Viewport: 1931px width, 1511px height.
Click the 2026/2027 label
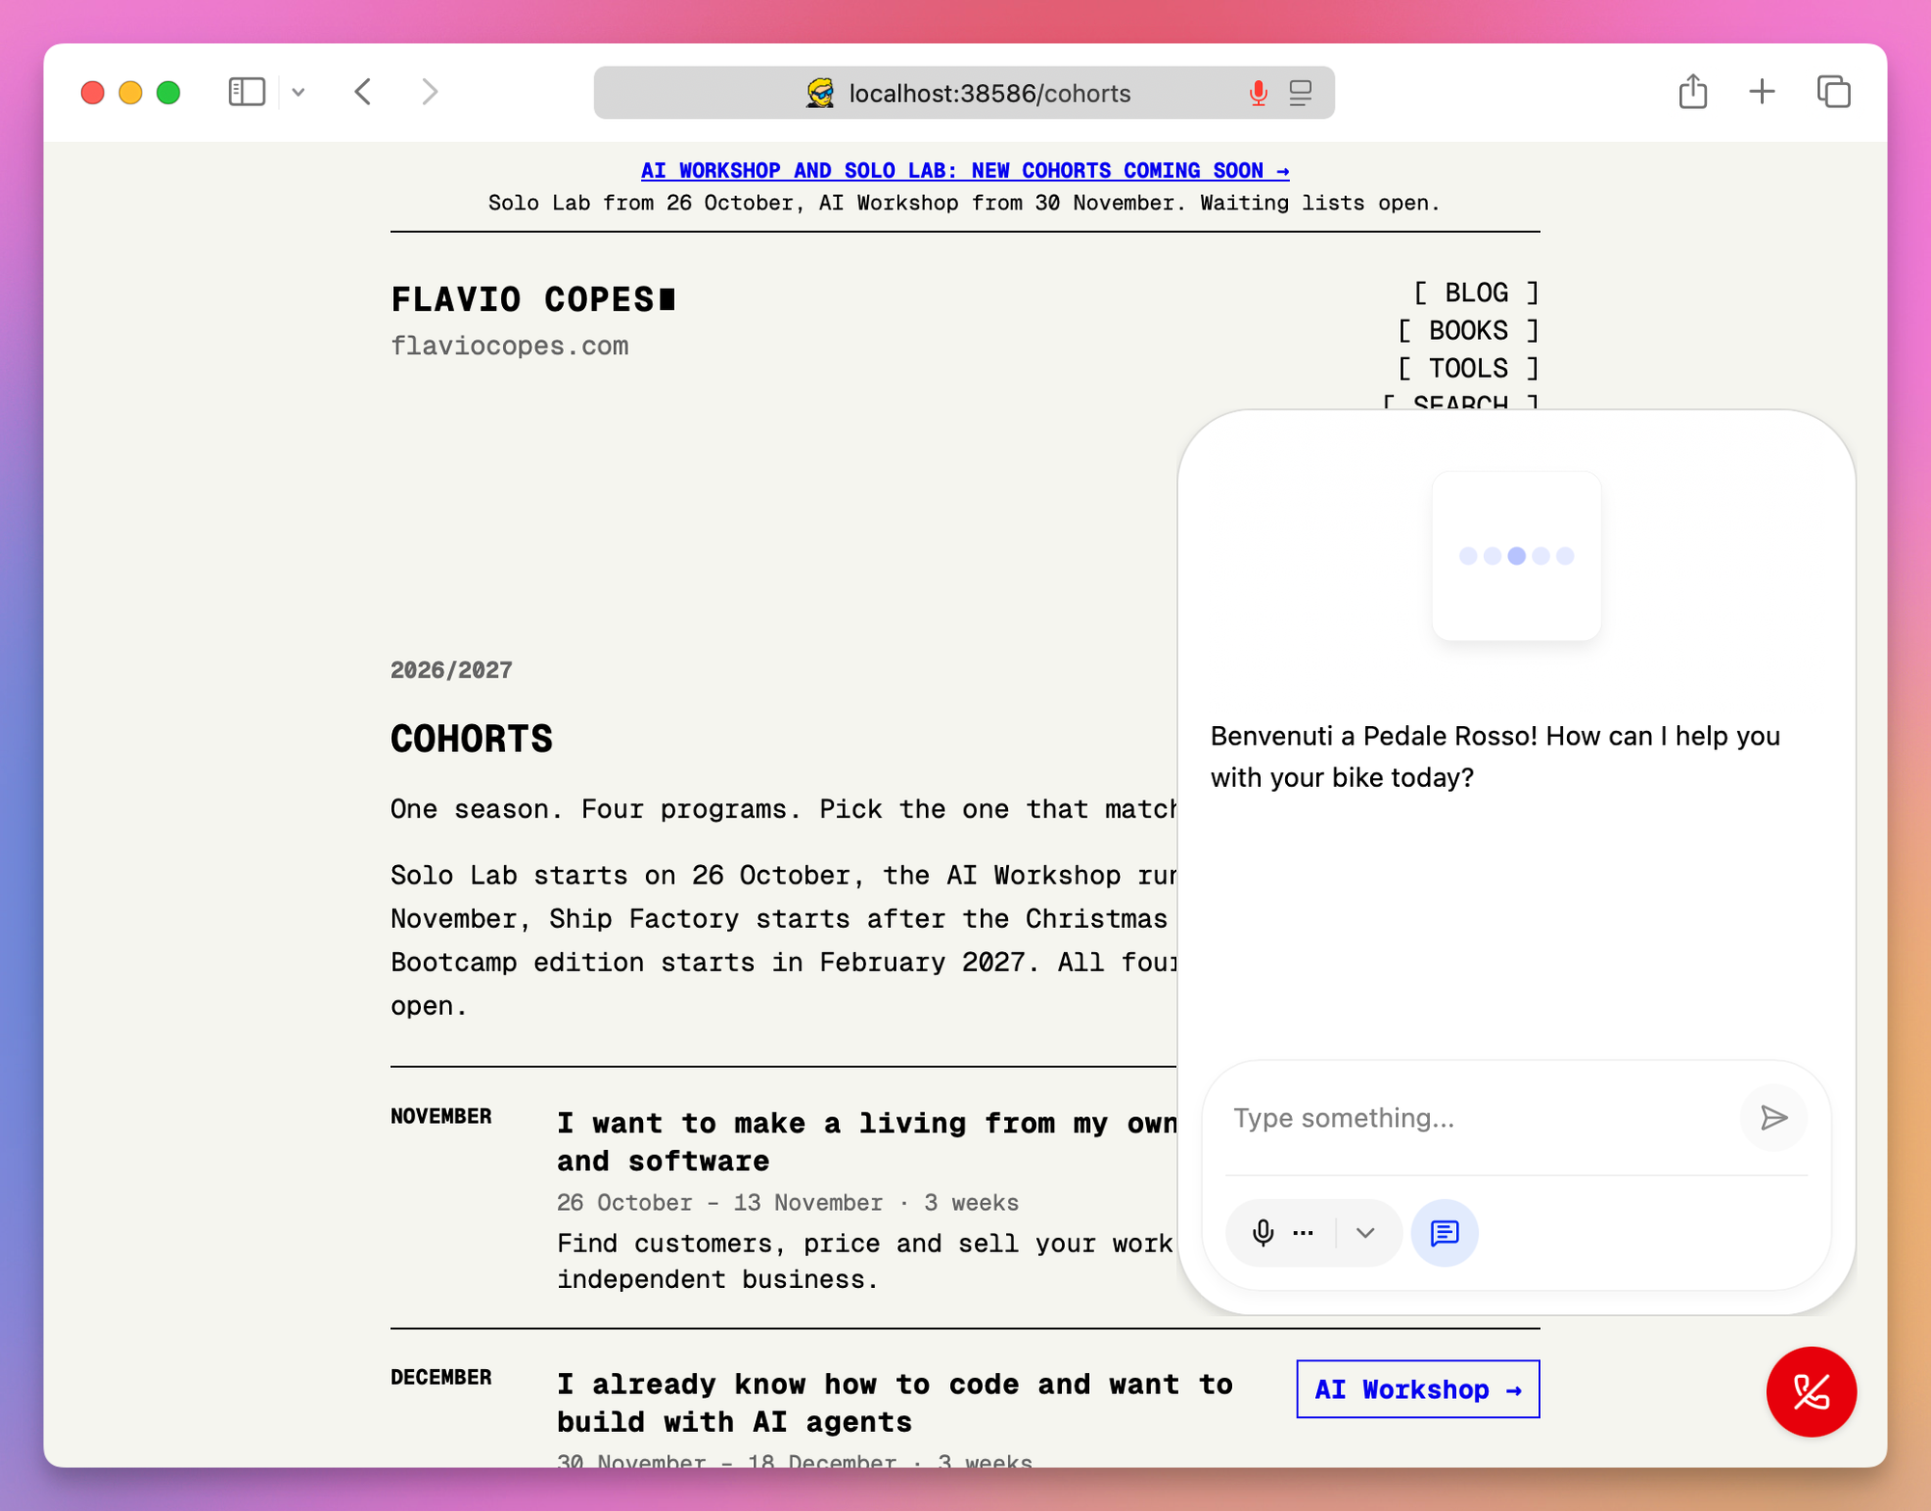pyautogui.click(x=451, y=670)
